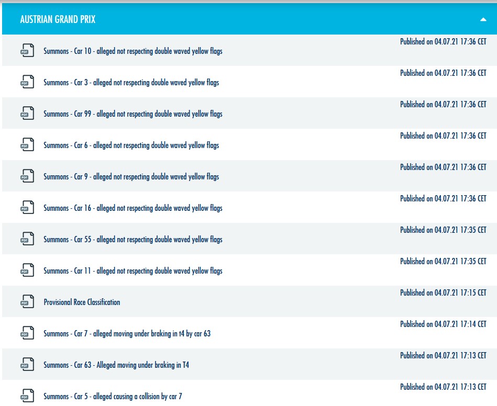497x406 pixels.
Task: Select the Austrian Grand Prix header title
Action: [x=58, y=19]
